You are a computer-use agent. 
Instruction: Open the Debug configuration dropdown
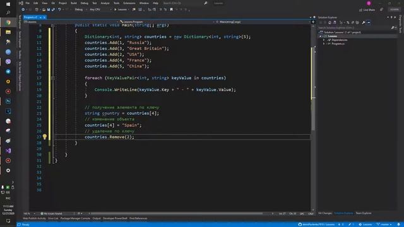click(80, 9)
